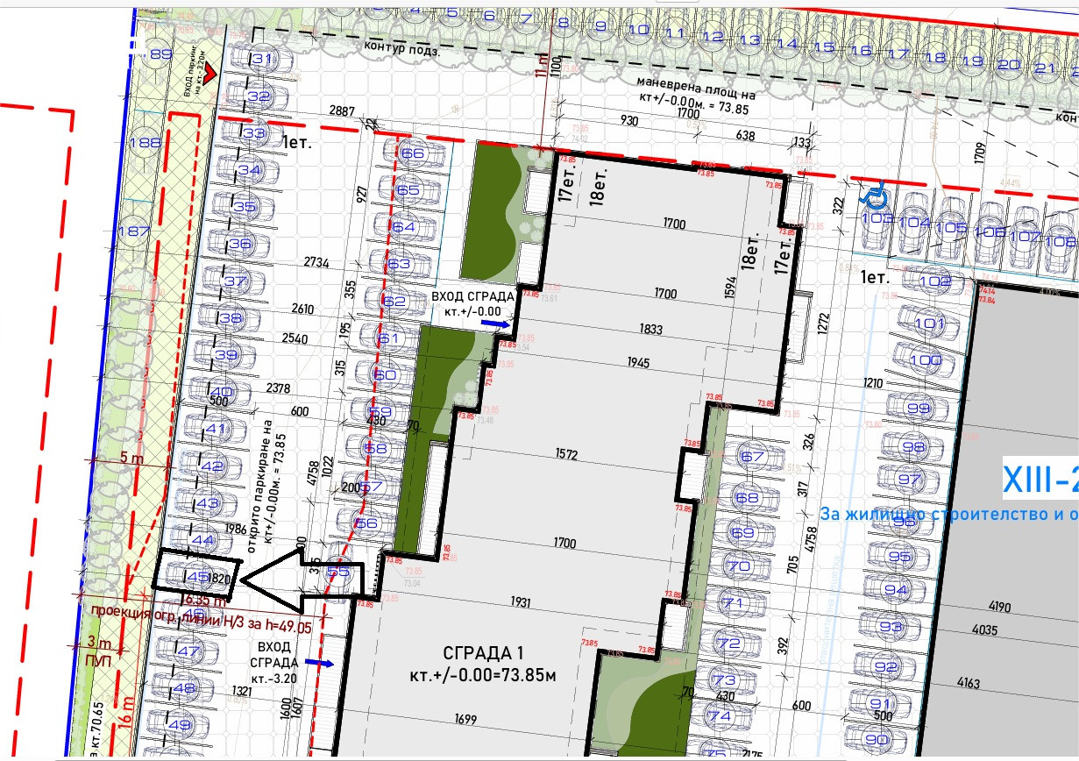The height and width of the screenshot is (761, 1079).
Task: Click the blue arrow beside ВХОД СГРАДА кт.+/-0.00
Action: pyautogui.click(x=496, y=324)
